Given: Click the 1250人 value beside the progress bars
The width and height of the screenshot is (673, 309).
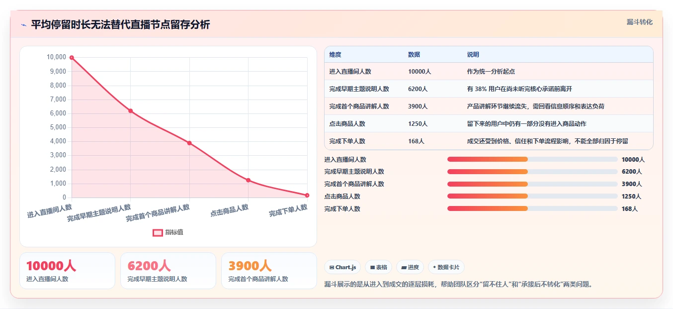Looking at the screenshot, I should click(x=631, y=197).
